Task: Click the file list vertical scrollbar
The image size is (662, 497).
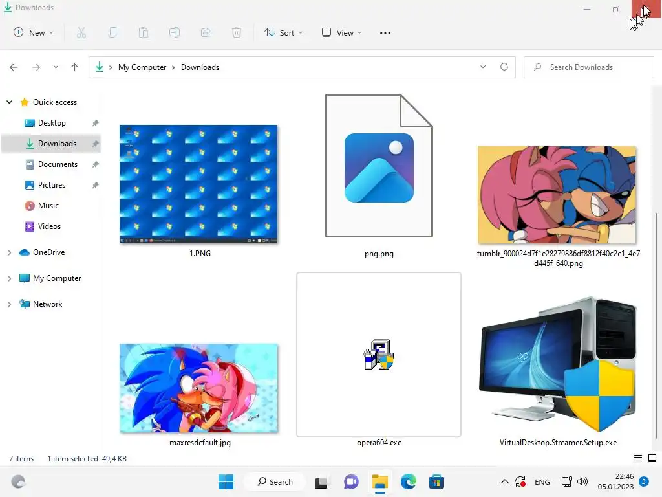Action: point(657,326)
